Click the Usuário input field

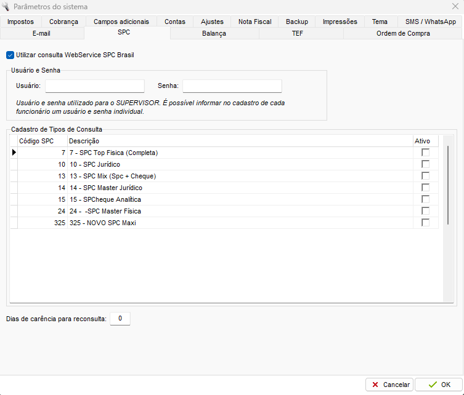95,86
